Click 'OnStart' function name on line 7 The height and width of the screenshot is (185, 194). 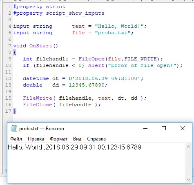41,46
